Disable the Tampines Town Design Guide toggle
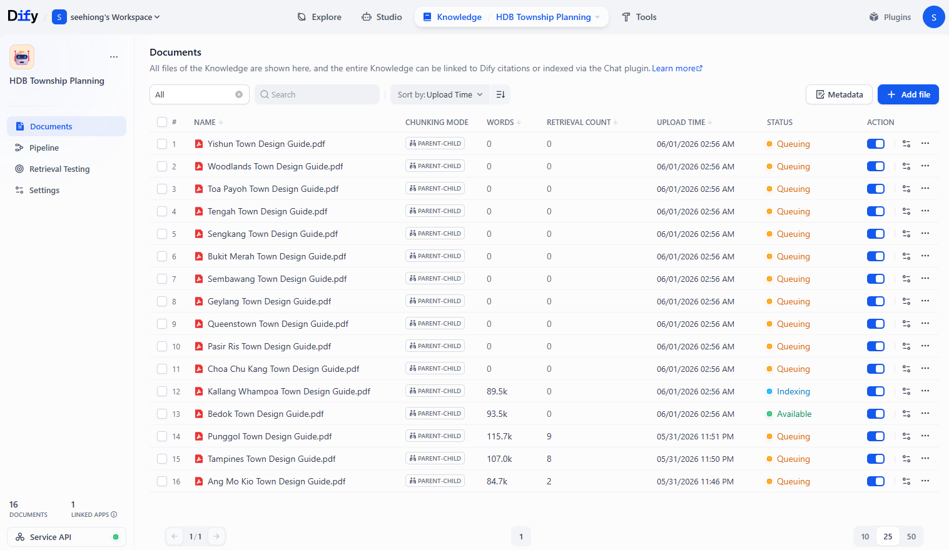Viewport: 949px width, 550px height. (876, 459)
